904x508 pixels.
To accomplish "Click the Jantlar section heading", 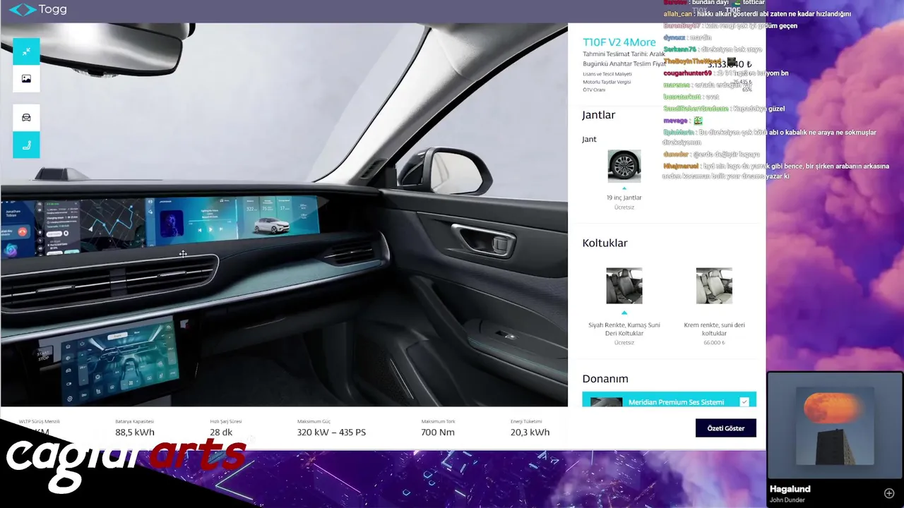I will coord(598,115).
